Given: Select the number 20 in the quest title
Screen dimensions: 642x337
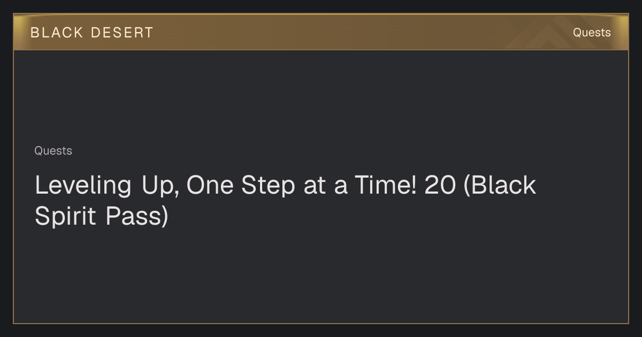Looking at the screenshot, I should tap(440, 185).
